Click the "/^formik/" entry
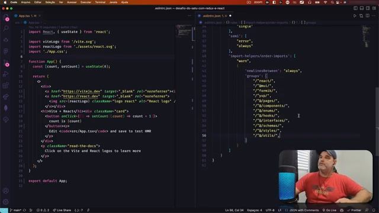This screenshot has height=213, width=379. [265, 91]
